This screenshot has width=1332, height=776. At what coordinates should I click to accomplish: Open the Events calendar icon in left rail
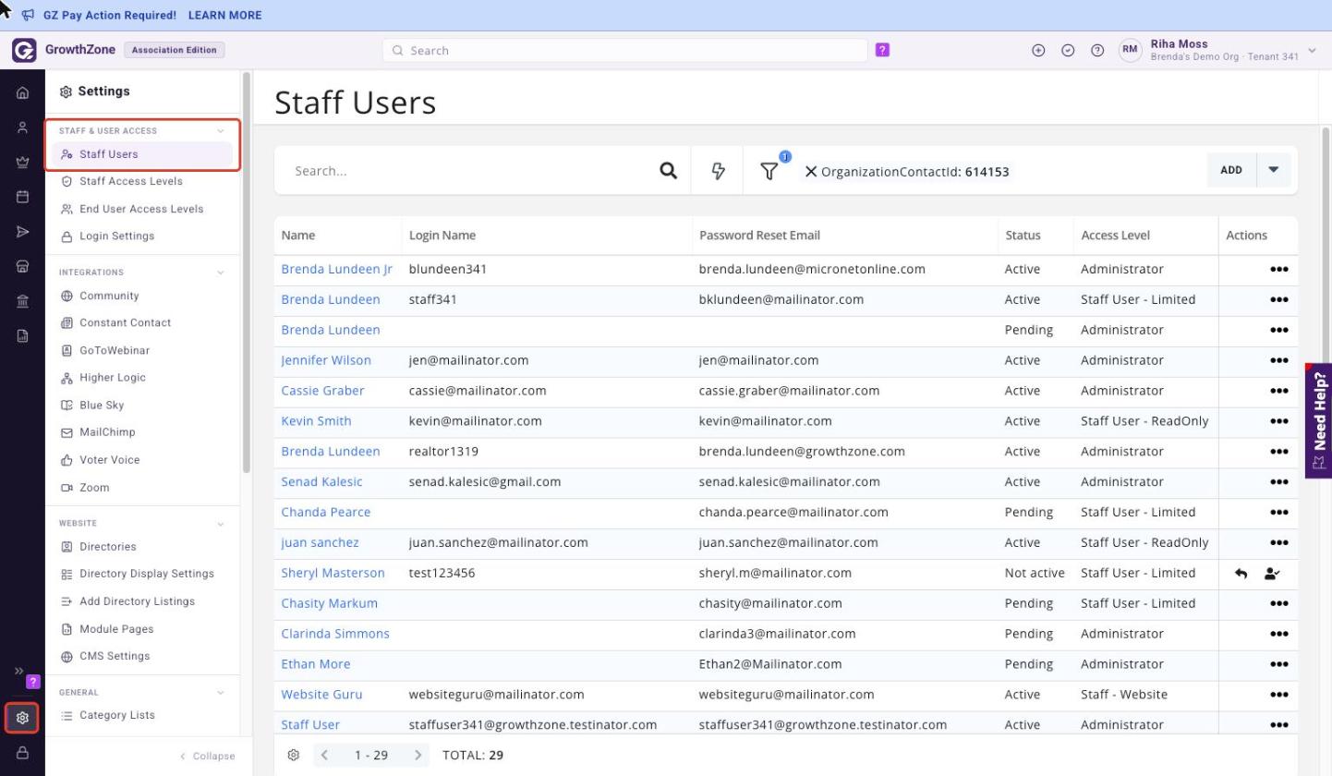click(22, 197)
